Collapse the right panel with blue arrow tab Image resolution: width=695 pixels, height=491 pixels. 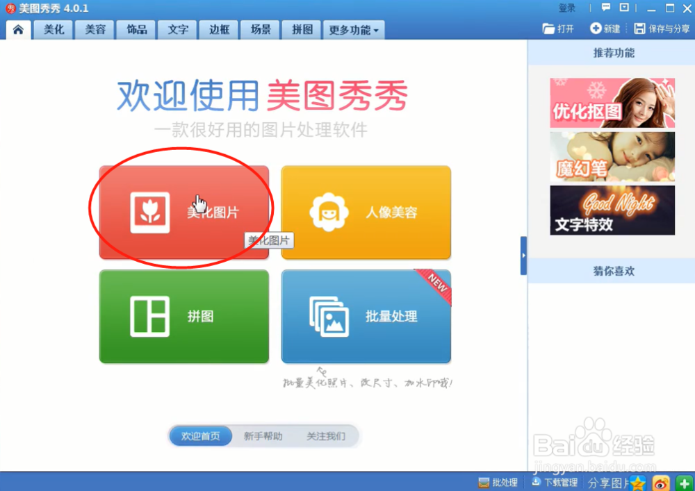[x=524, y=256]
